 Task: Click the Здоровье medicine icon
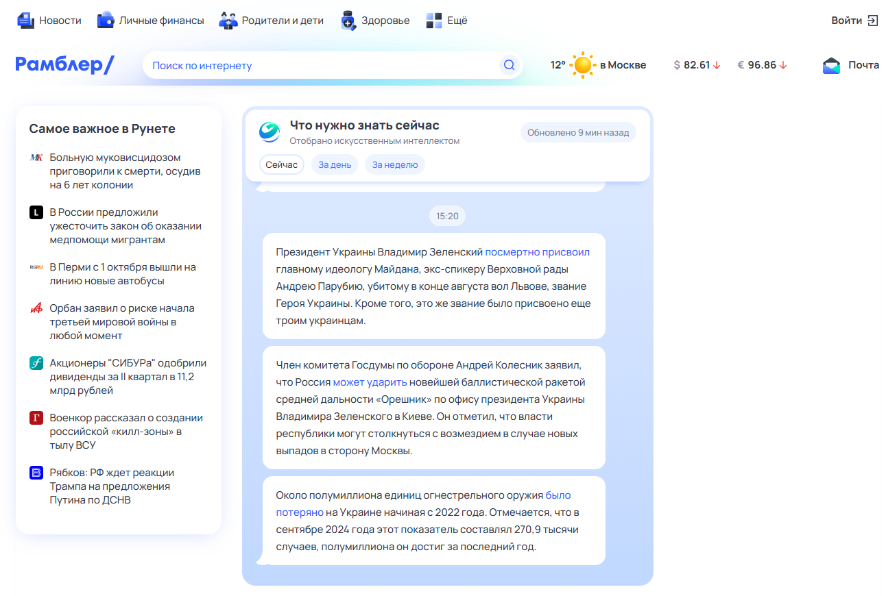(x=348, y=21)
